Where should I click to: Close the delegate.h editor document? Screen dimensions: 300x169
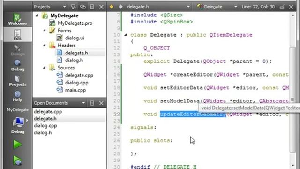pyautogui.click(x=291, y=7)
